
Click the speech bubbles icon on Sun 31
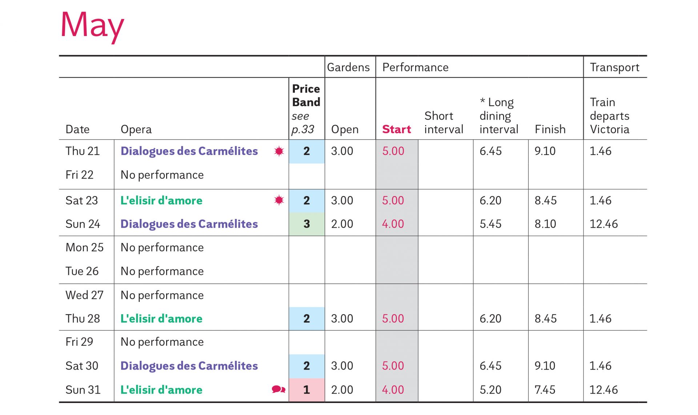pyautogui.click(x=278, y=390)
